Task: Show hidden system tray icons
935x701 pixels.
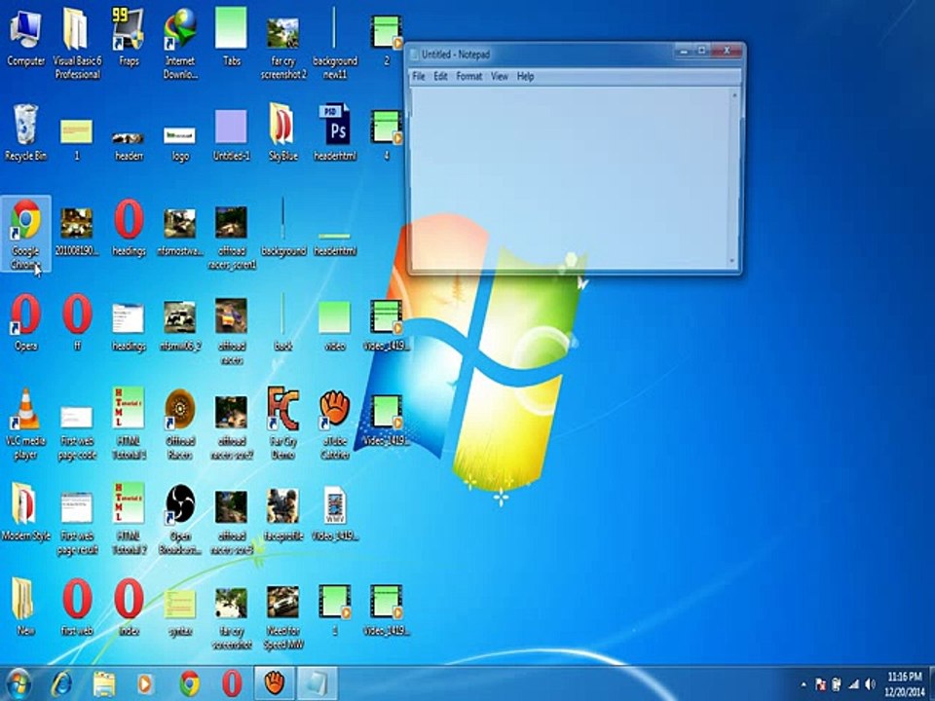Action: tap(804, 684)
